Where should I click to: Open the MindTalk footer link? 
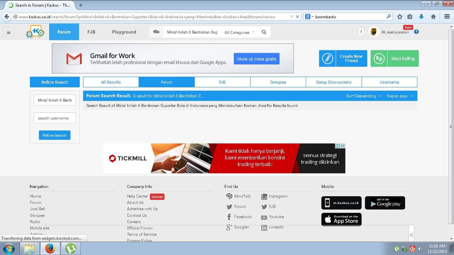238,196
